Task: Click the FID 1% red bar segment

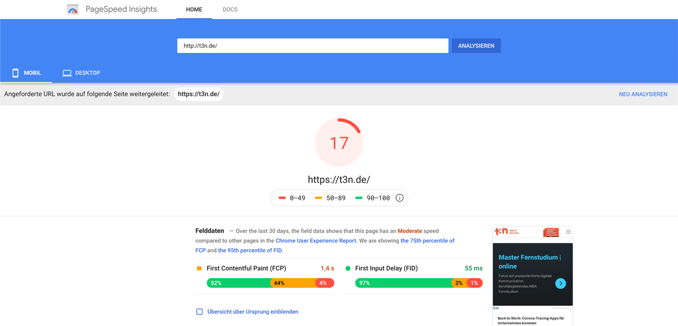Action: pos(475,283)
